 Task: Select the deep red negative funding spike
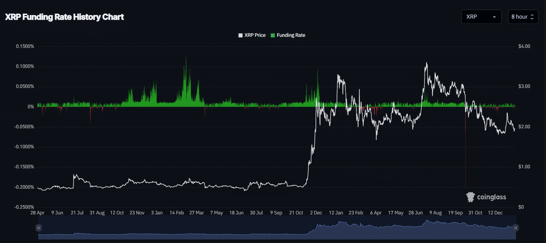465,150
